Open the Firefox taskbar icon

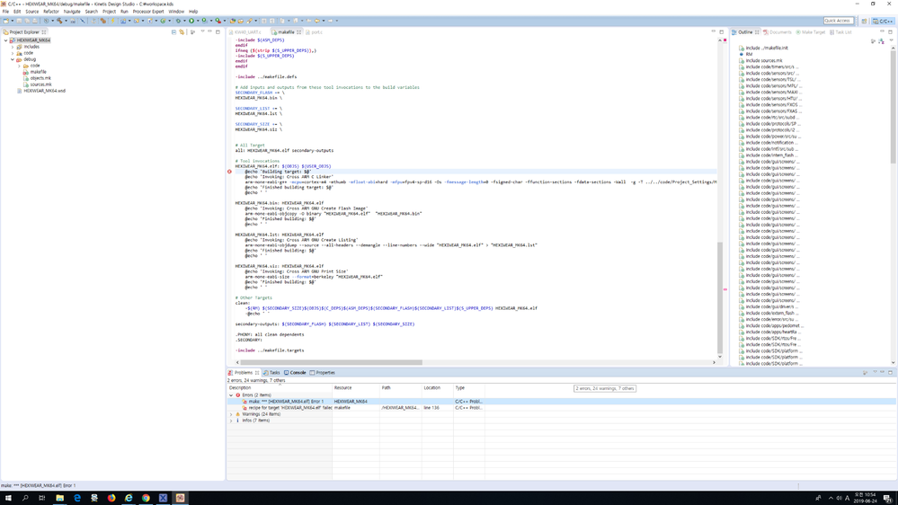[x=111, y=498]
